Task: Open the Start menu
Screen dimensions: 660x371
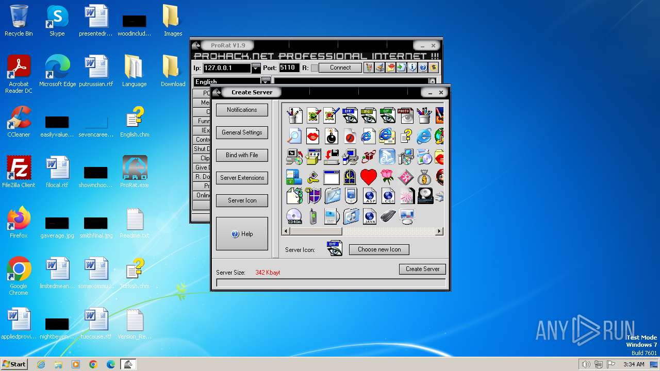Action: 14,364
